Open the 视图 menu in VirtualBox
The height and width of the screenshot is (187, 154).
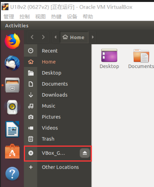click(x=40, y=16)
